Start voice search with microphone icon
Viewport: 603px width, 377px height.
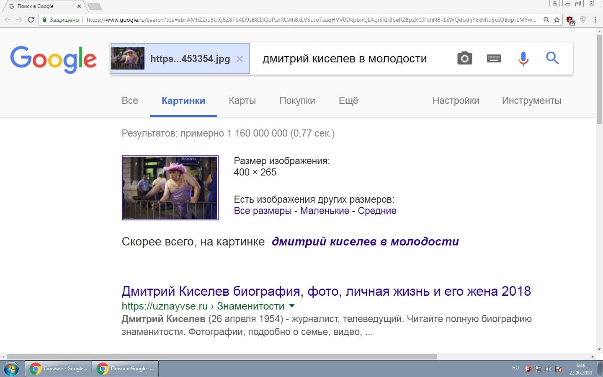pyautogui.click(x=523, y=59)
